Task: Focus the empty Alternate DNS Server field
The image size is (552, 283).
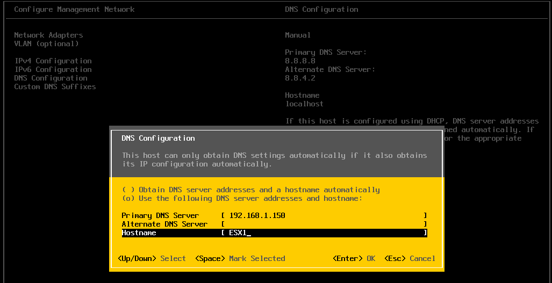Action: click(x=324, y=224)
